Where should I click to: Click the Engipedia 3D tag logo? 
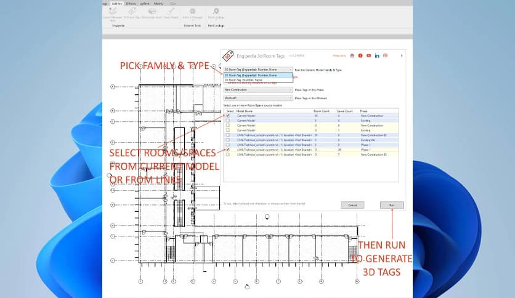227,56
